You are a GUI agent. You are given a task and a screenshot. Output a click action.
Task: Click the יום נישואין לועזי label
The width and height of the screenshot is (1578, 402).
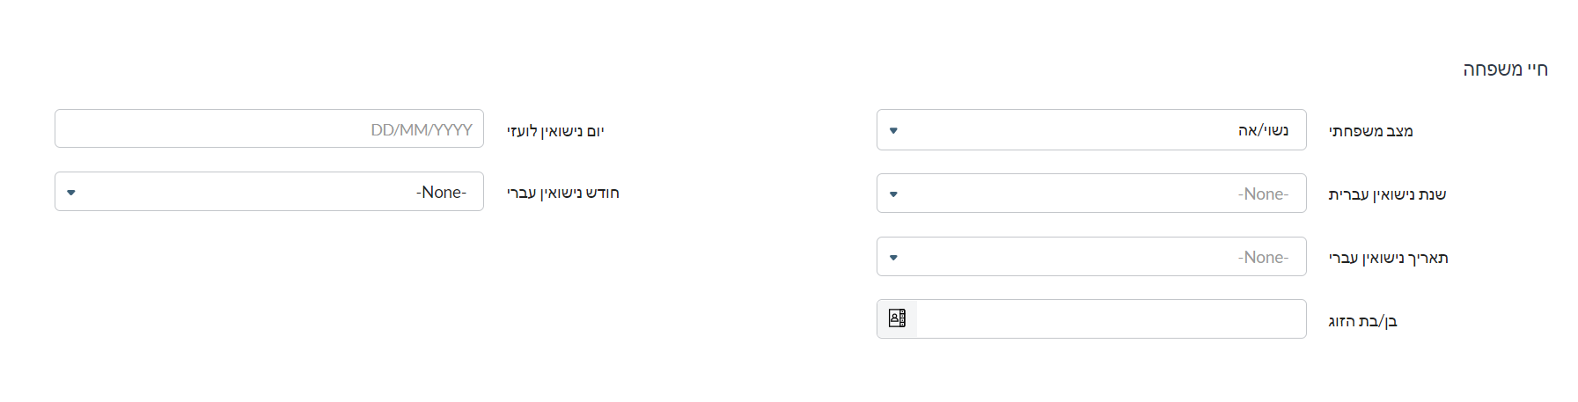pos(555,131)
